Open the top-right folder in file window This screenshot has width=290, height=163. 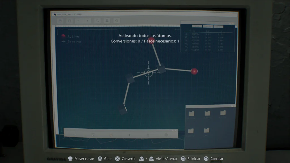(223, 113)
